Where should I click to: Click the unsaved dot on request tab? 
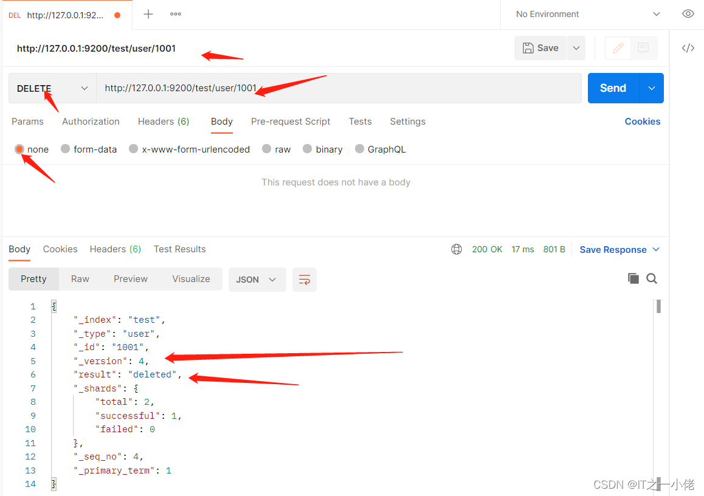(117, 15)
